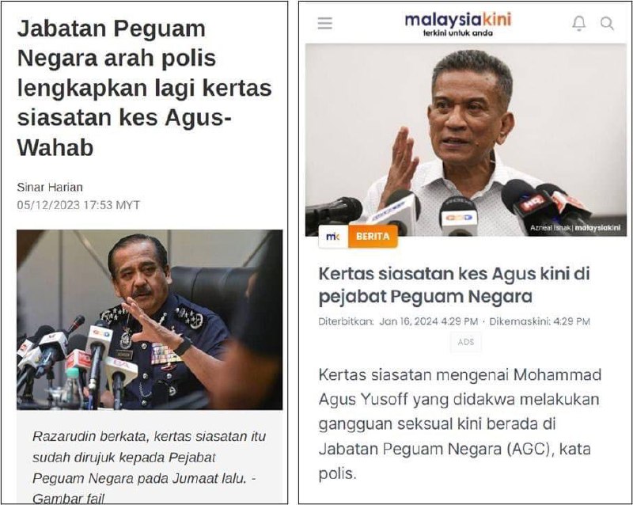633x505 pixels.
Task: Select the orange BERITA category tag
Action: point(373,237)
